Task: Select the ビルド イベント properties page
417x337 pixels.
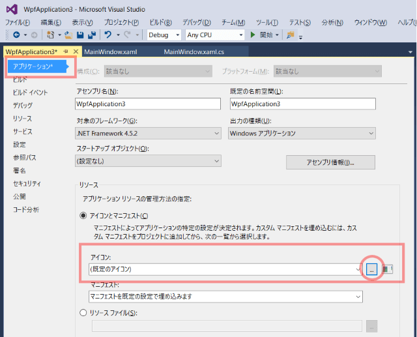Action: (x=31, y=93)
